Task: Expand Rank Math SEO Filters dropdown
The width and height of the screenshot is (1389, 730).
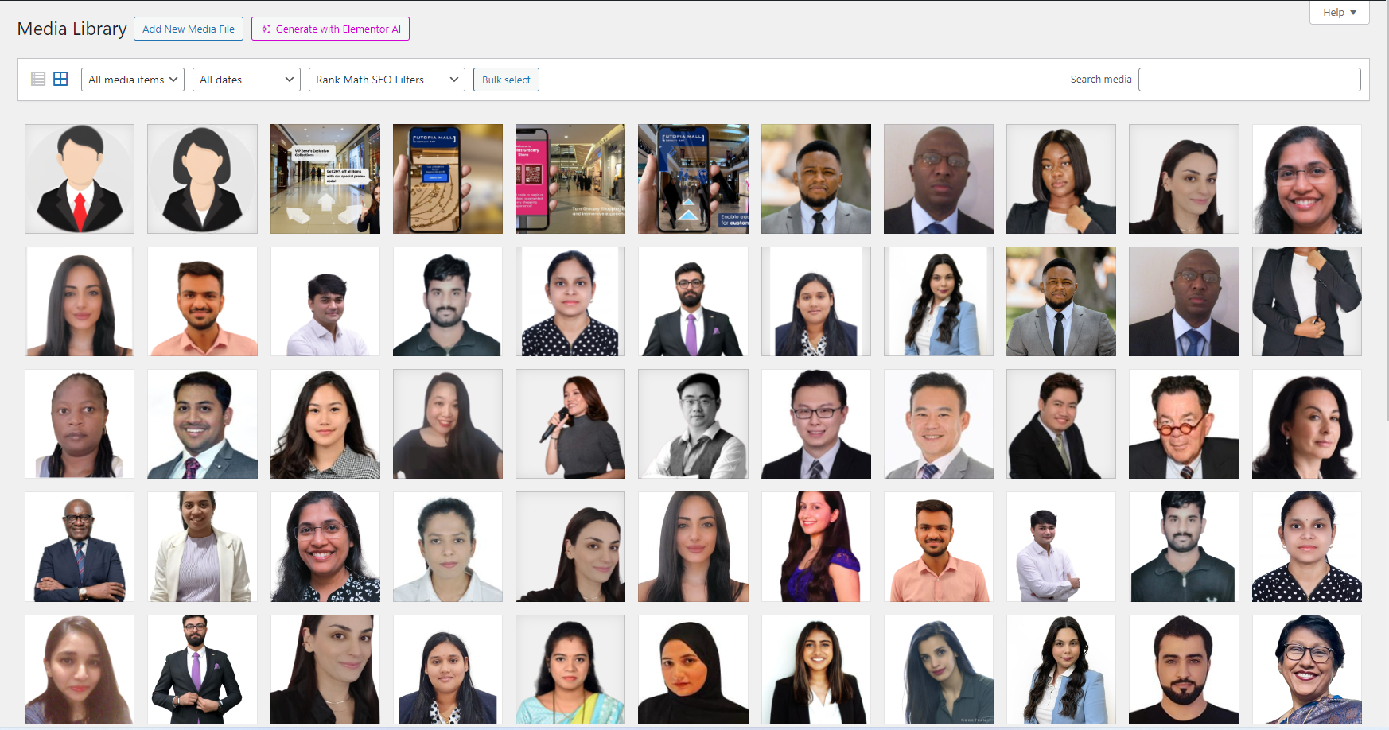Action: click(x=387, y=80)
